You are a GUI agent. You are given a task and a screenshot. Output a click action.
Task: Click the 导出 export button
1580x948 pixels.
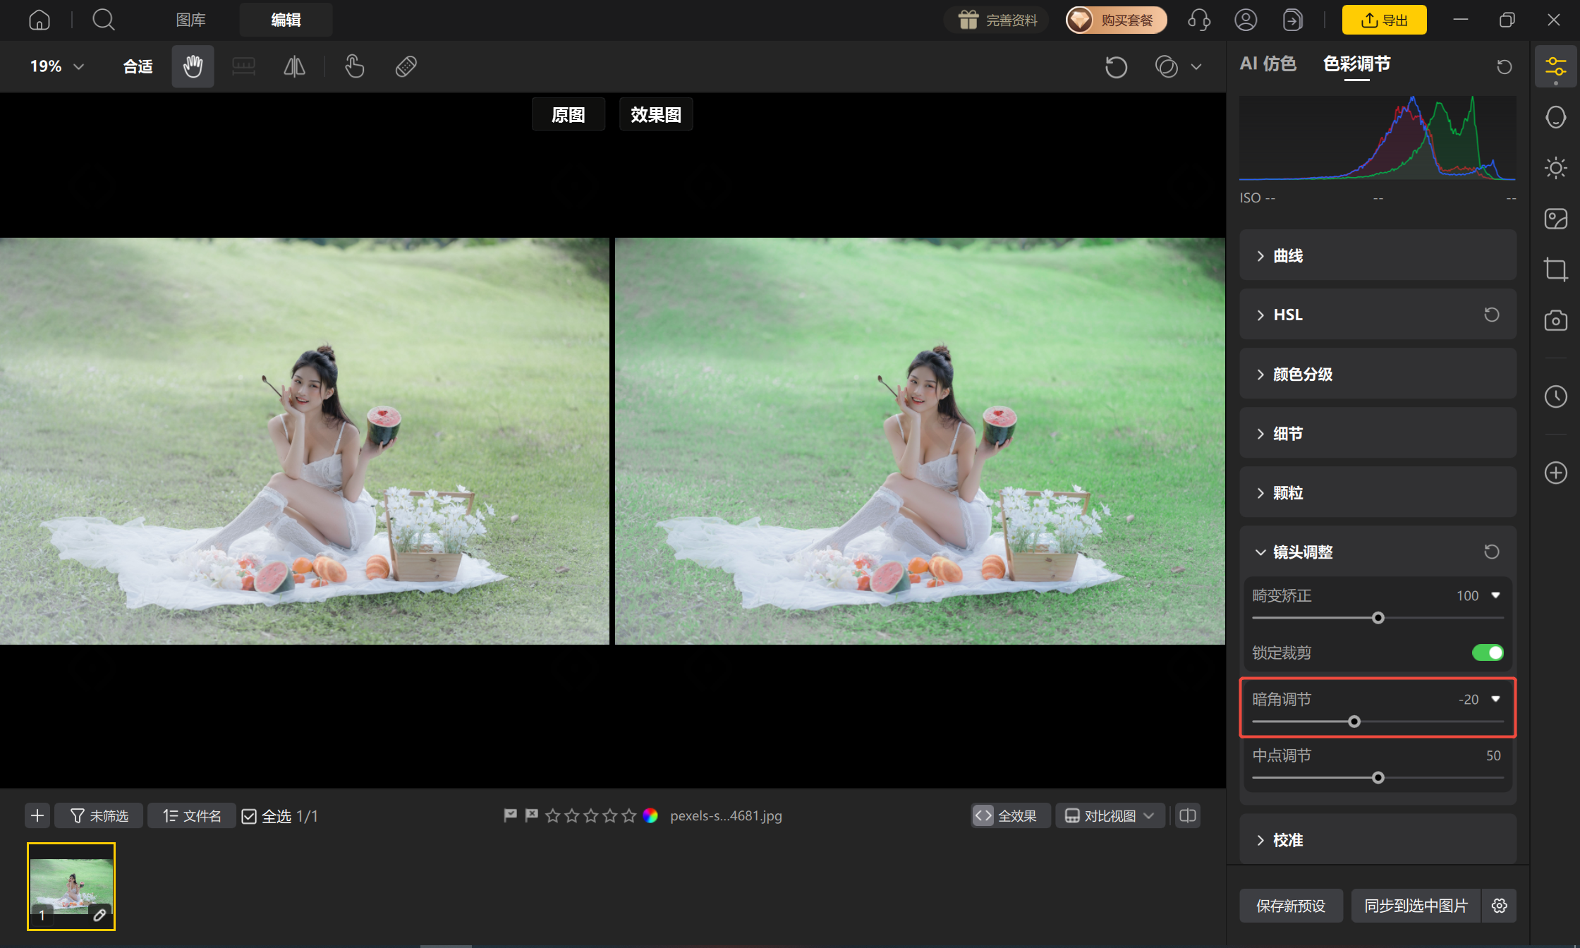(x=1384, y=20)
